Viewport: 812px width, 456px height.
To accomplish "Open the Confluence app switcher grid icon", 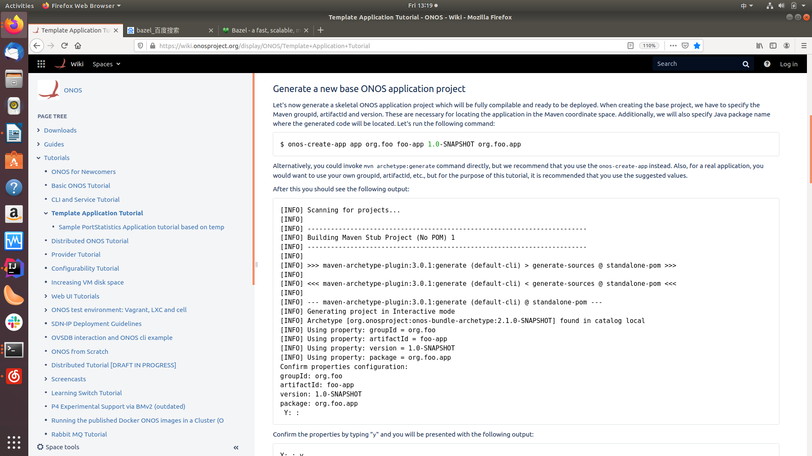I will (41, 64).
